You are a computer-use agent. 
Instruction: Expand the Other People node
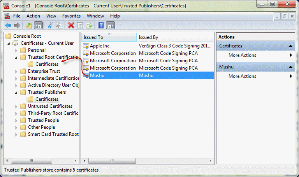point(16,128)
